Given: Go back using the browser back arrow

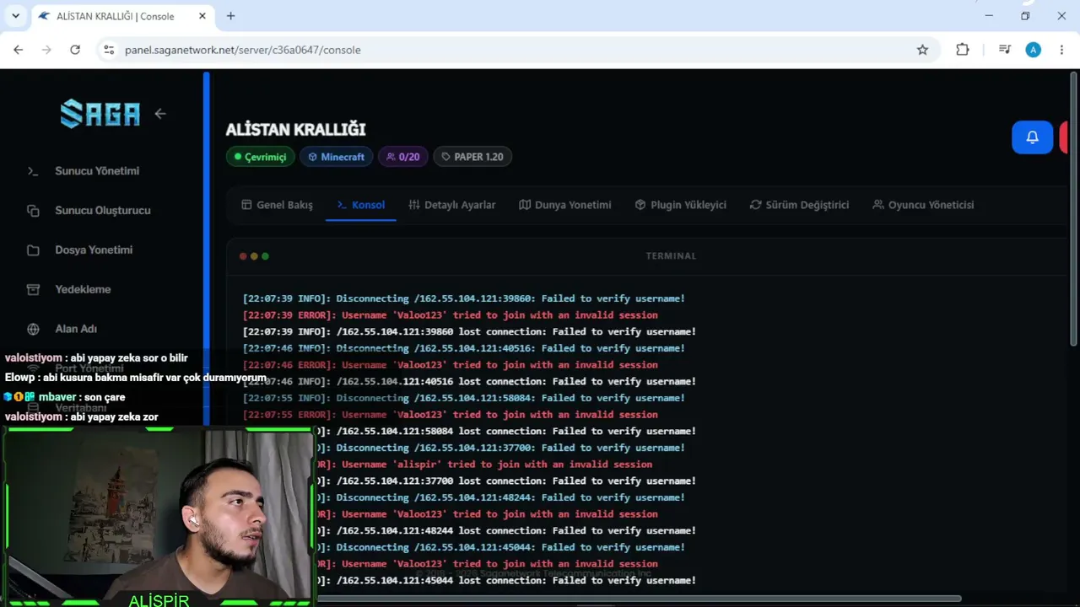Looking at the screenshot, I should click(18, 50).
